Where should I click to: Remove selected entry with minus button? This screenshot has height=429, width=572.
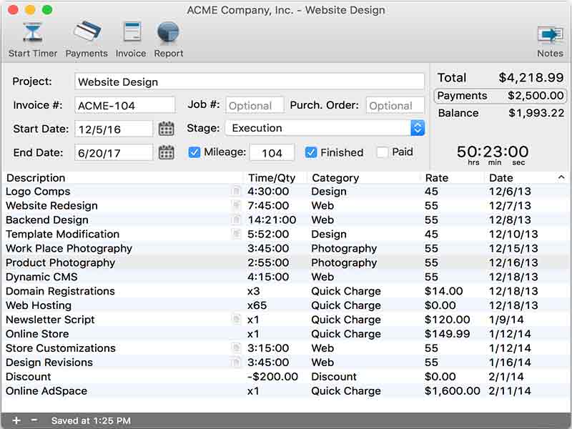(34, 421)
